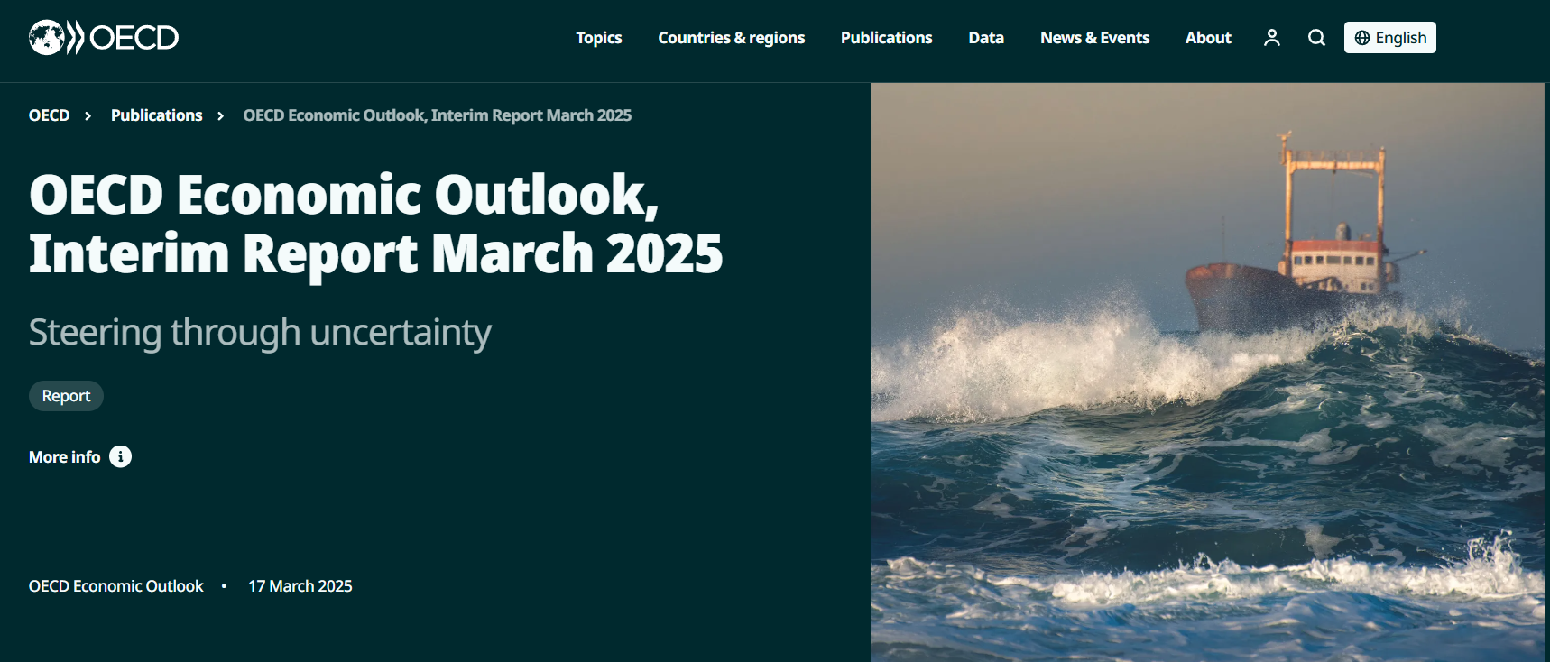Open the Countries & regions menu
This screenshot has width=1550, height=662.
coord(732,38)
